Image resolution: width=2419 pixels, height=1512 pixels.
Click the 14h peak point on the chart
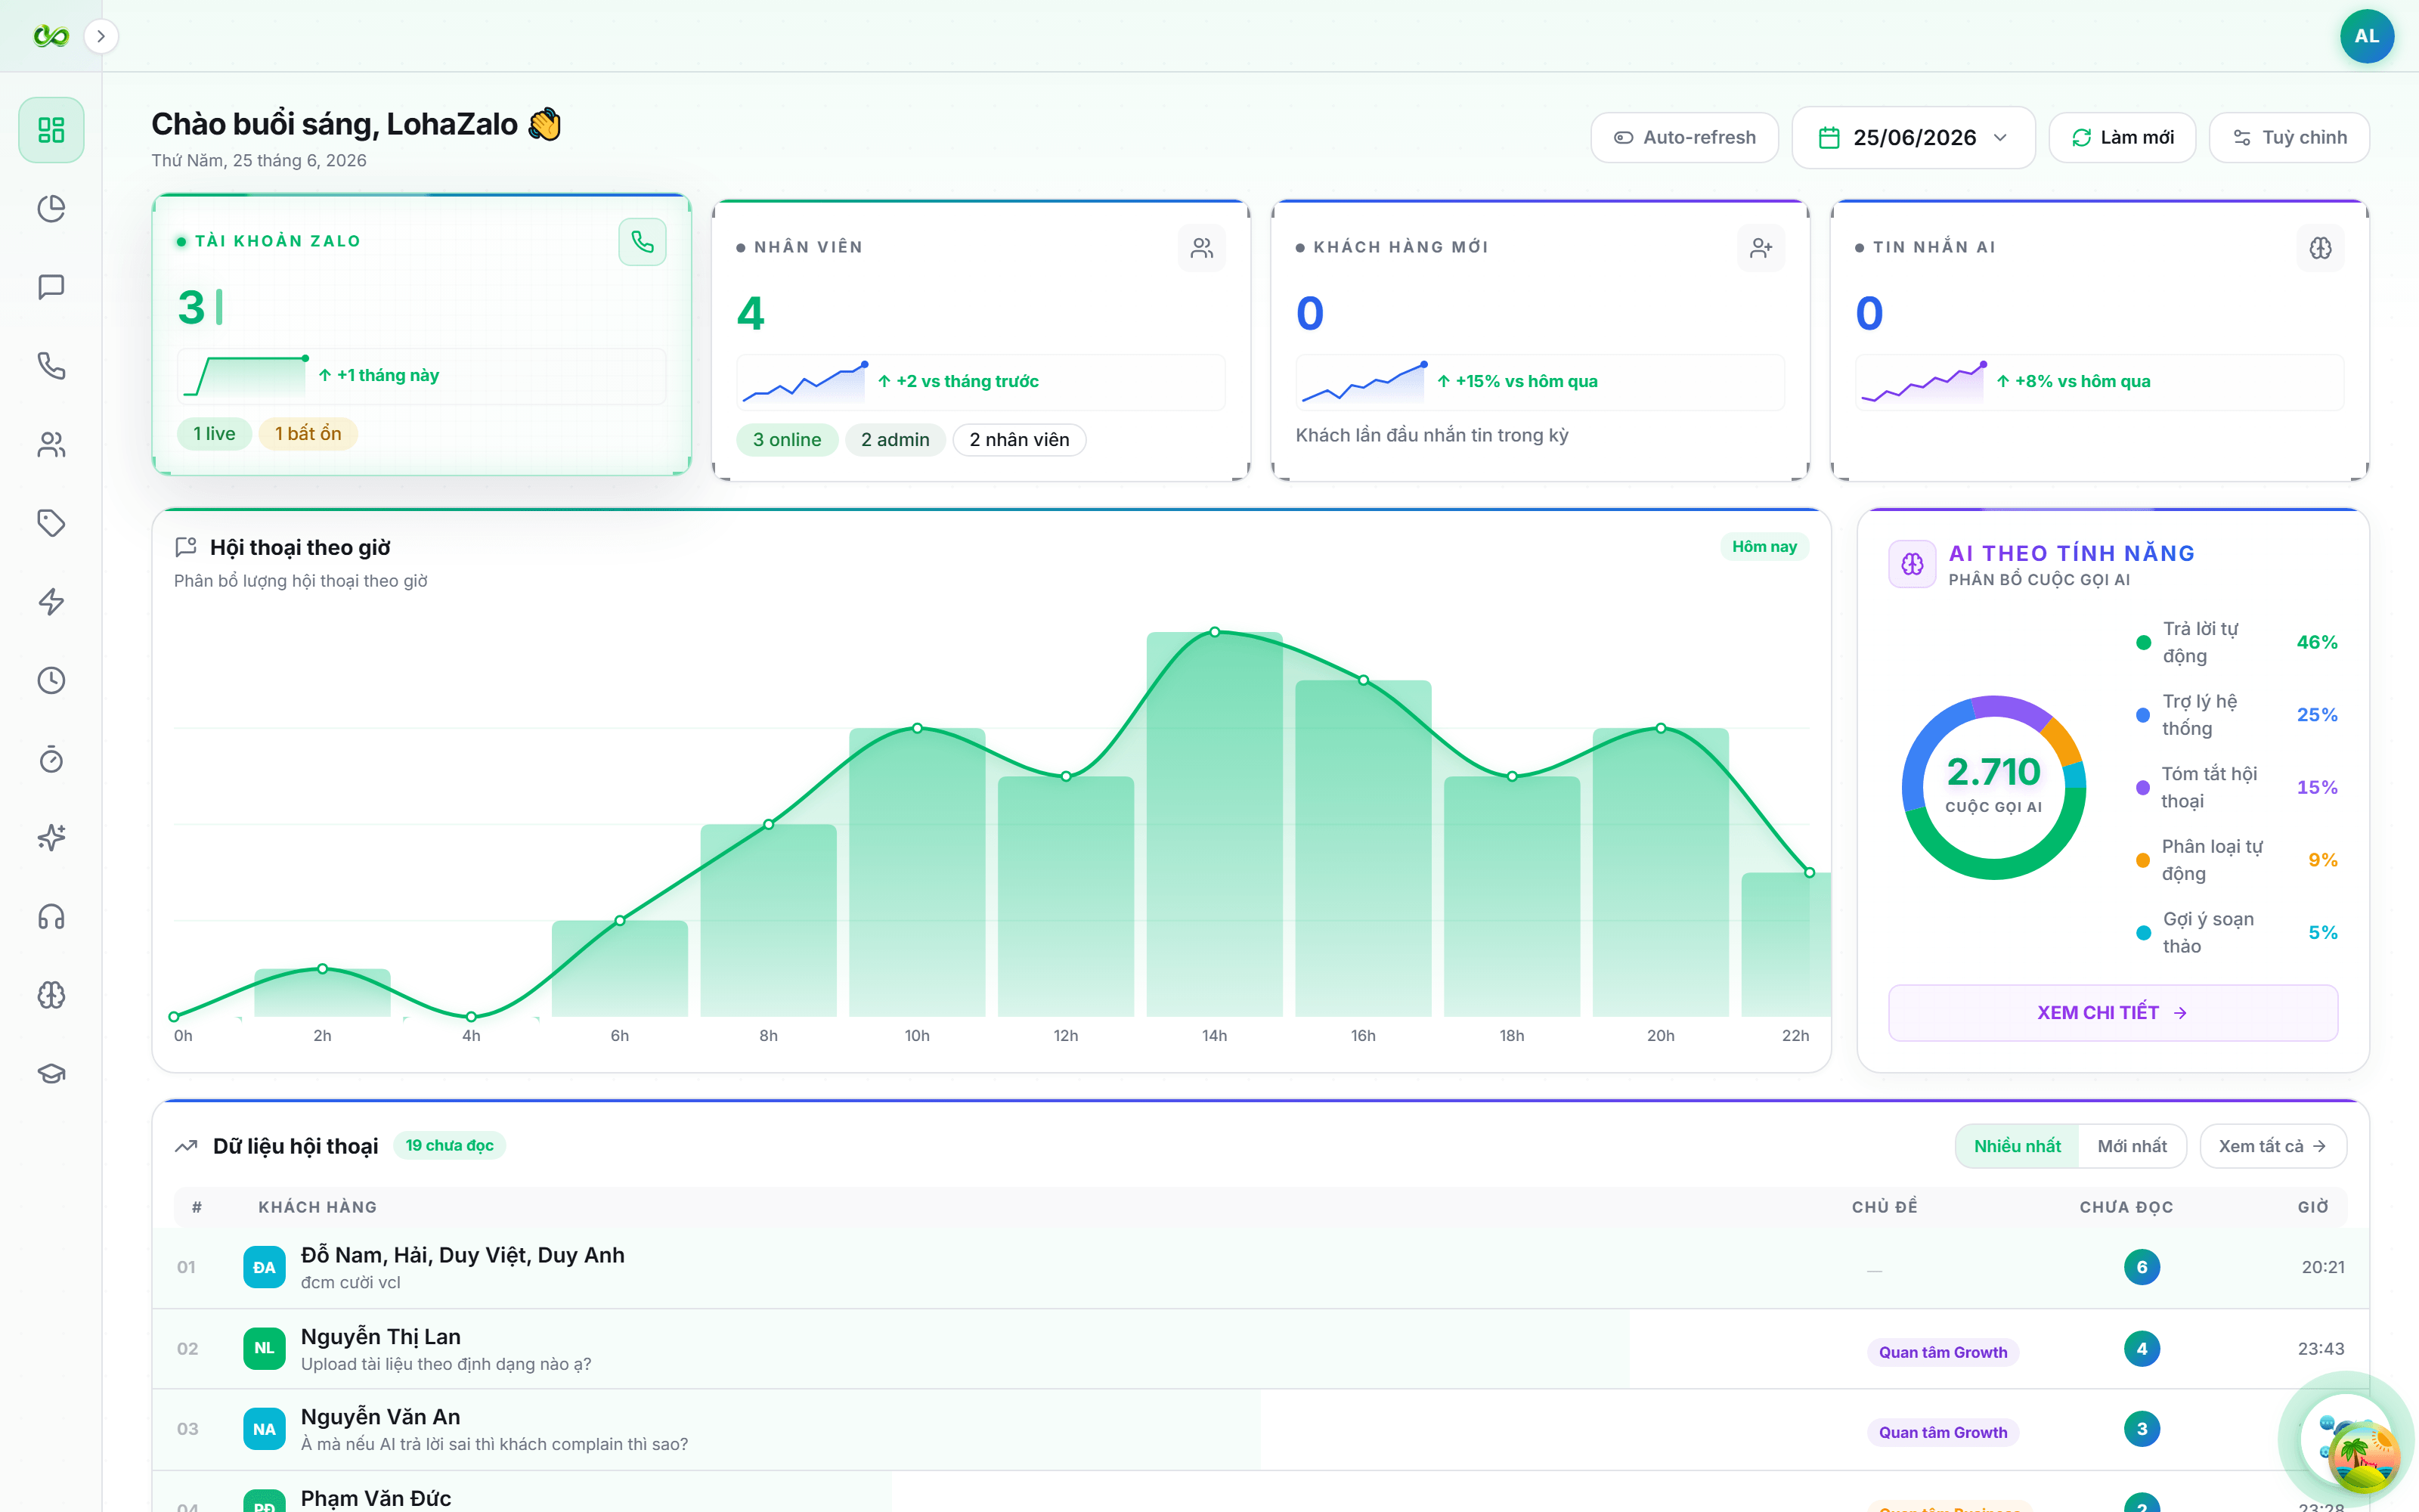tap(1215, 632)
